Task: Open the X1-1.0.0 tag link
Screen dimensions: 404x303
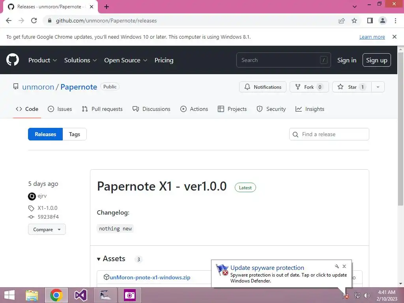Action: coord(47,208)
